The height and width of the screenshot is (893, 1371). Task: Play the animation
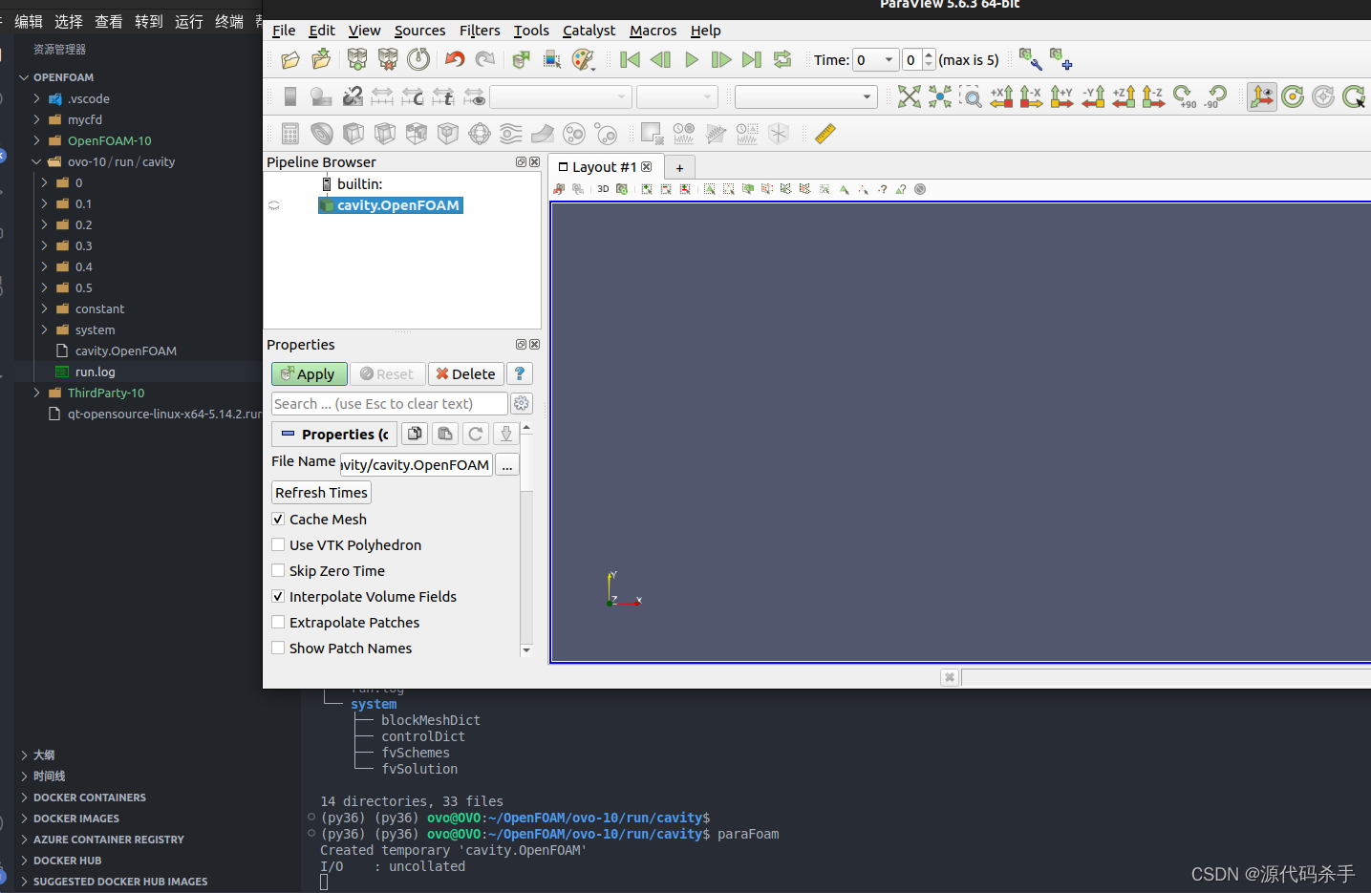[x=692, y=60]
